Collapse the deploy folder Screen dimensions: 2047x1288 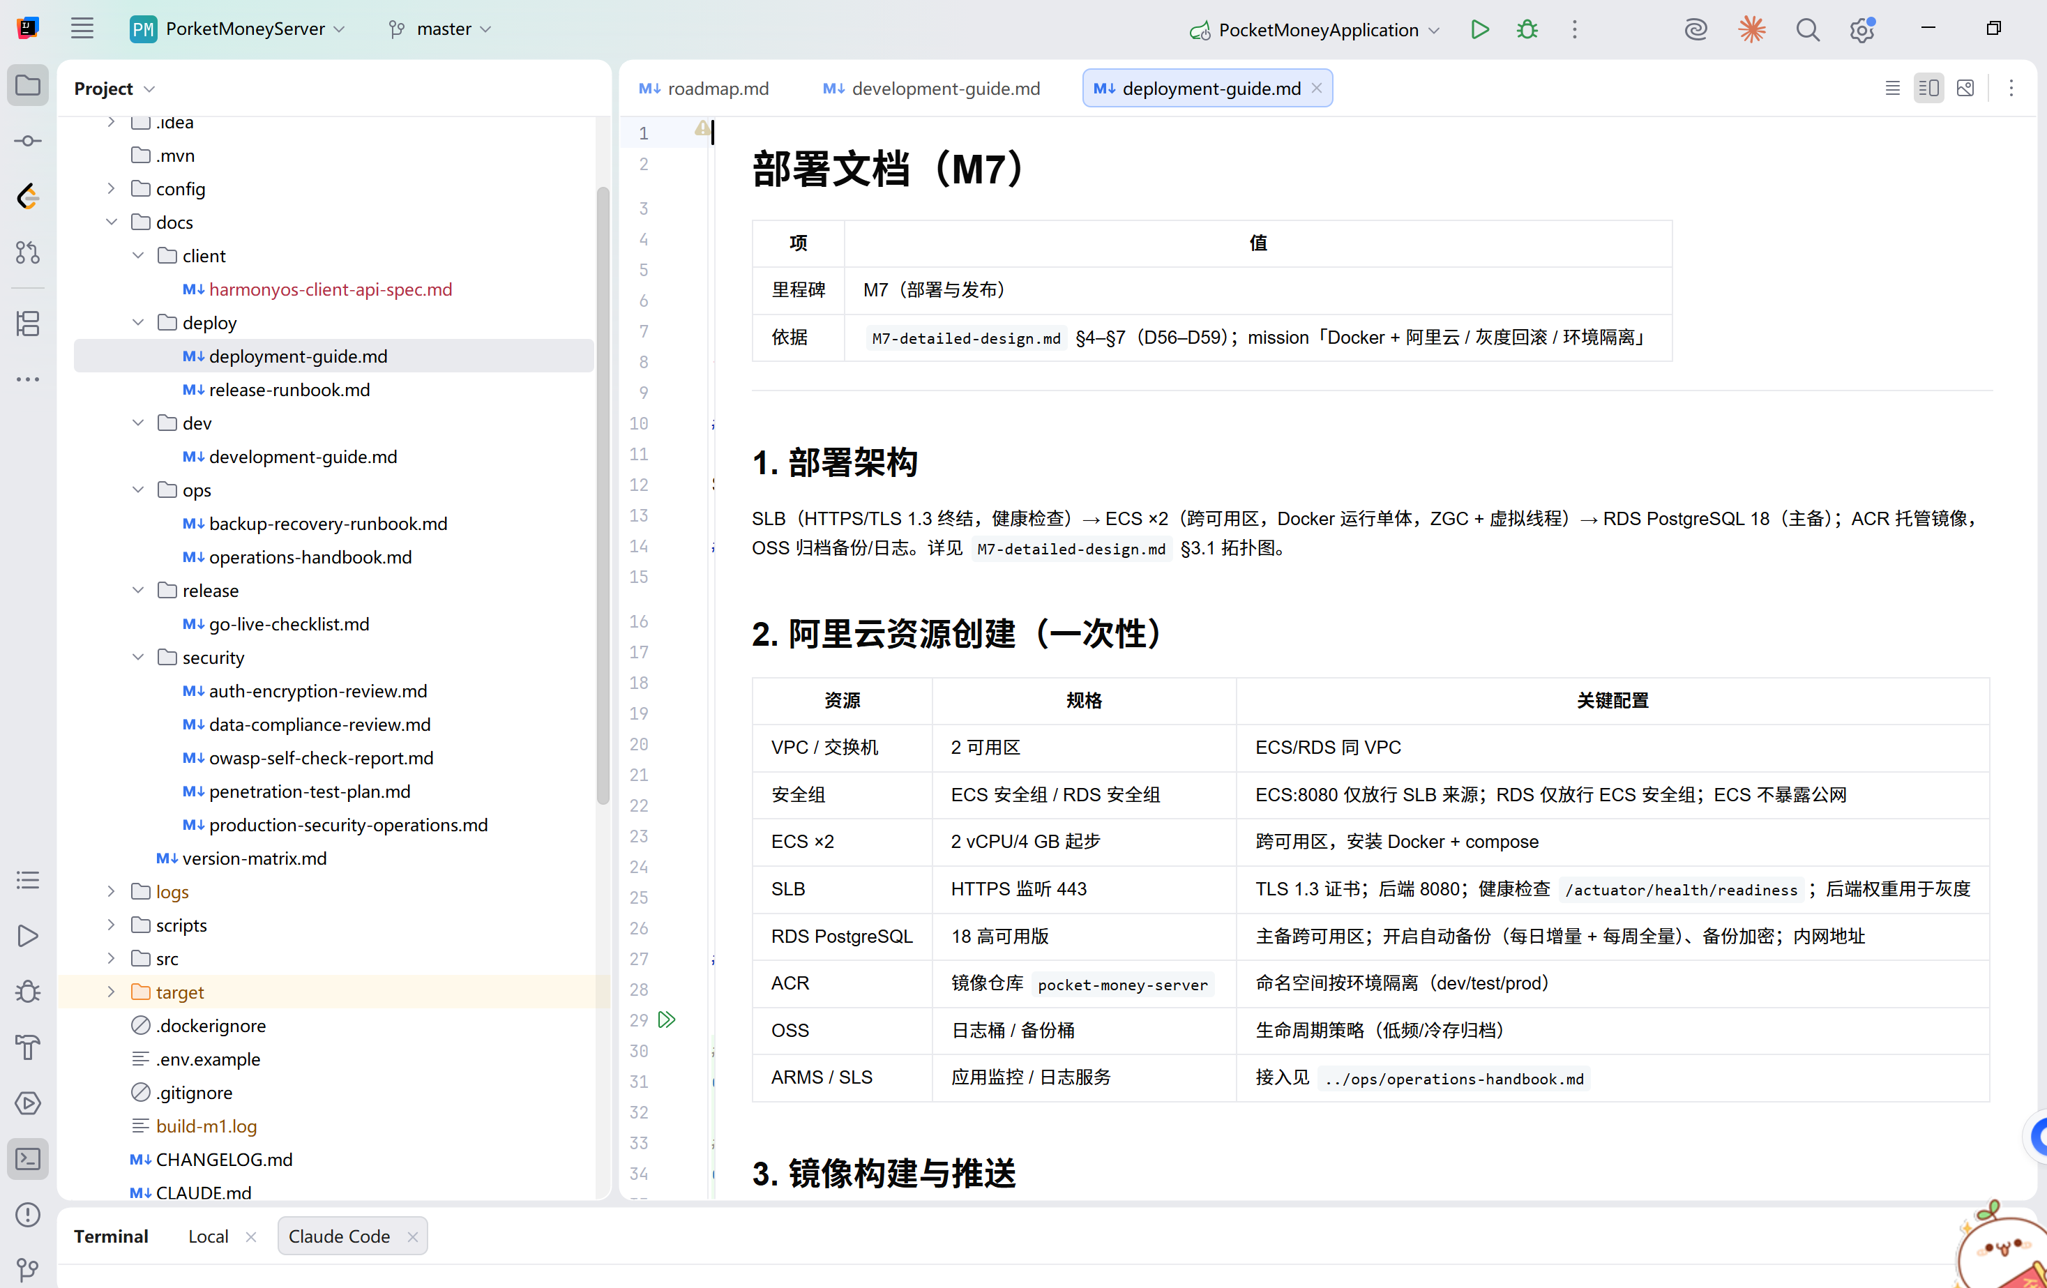[137, 322]
